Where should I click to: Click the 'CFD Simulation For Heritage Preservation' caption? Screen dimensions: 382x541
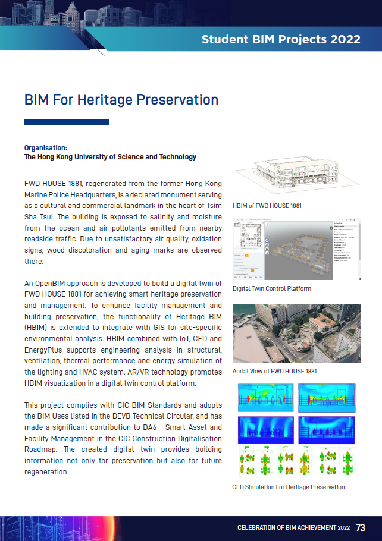coord(289,487)
